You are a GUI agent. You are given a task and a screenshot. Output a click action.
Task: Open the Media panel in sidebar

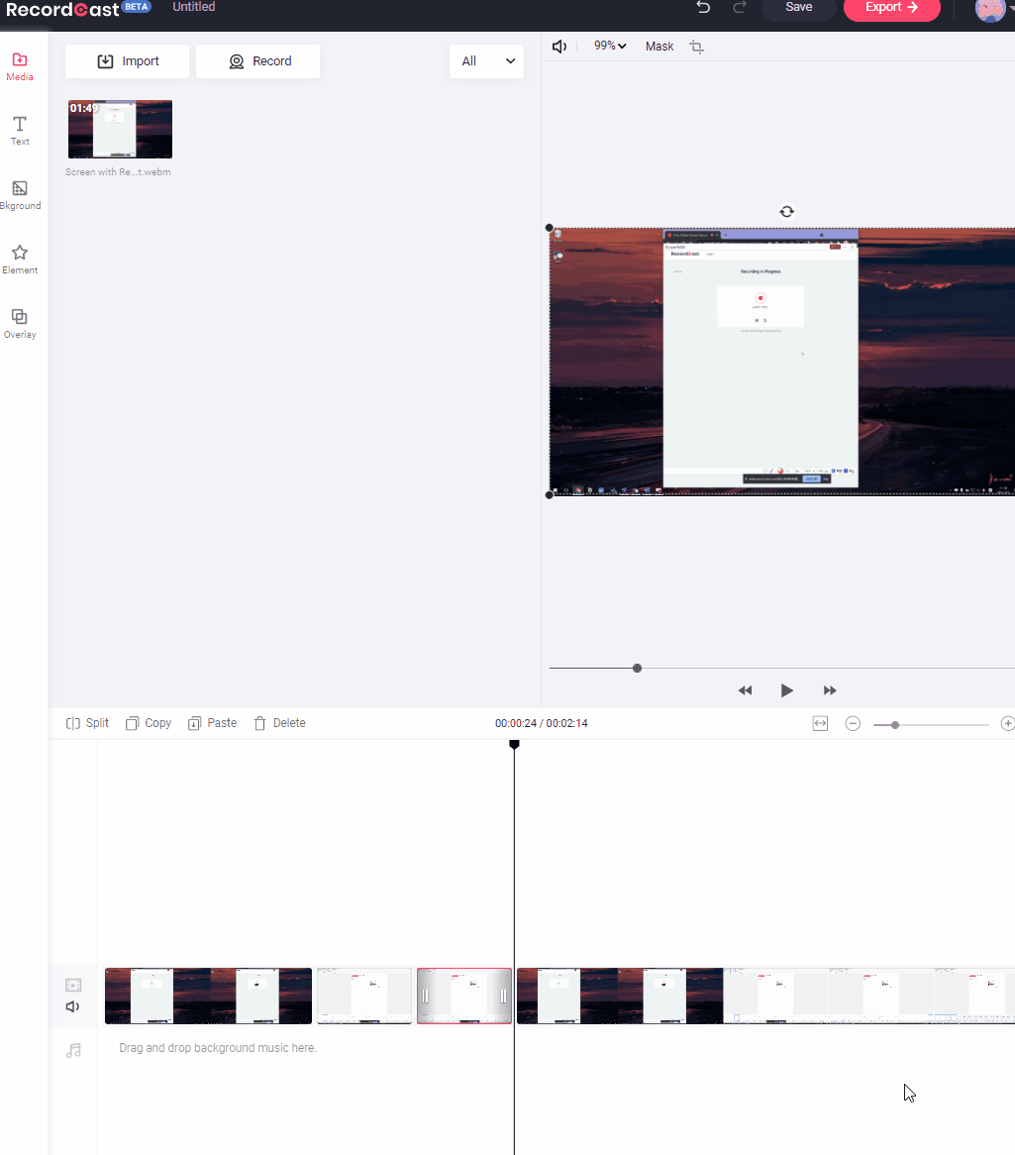(x=20, y=67)
